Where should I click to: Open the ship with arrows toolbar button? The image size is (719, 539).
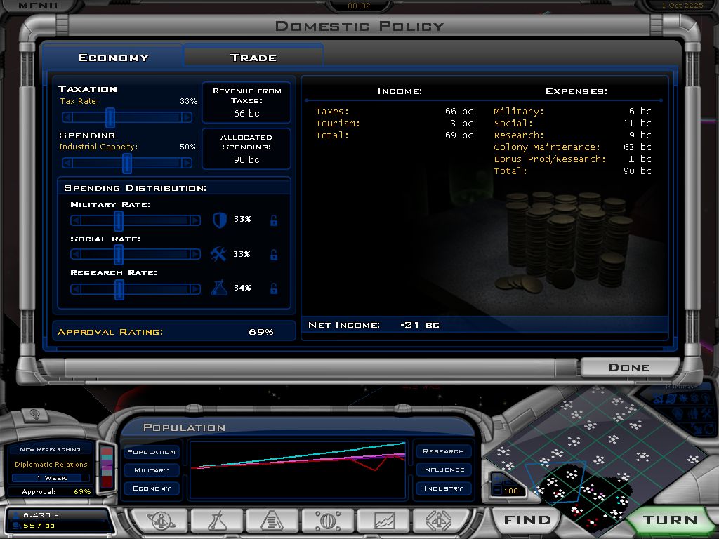coord(439,521)
